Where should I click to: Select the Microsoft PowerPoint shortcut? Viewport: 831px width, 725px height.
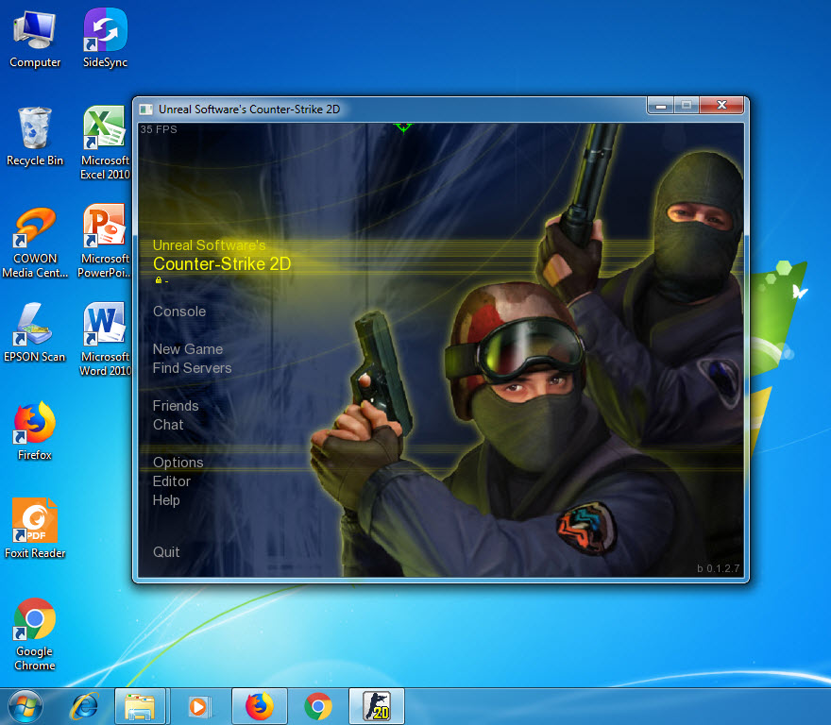(105, 242)
